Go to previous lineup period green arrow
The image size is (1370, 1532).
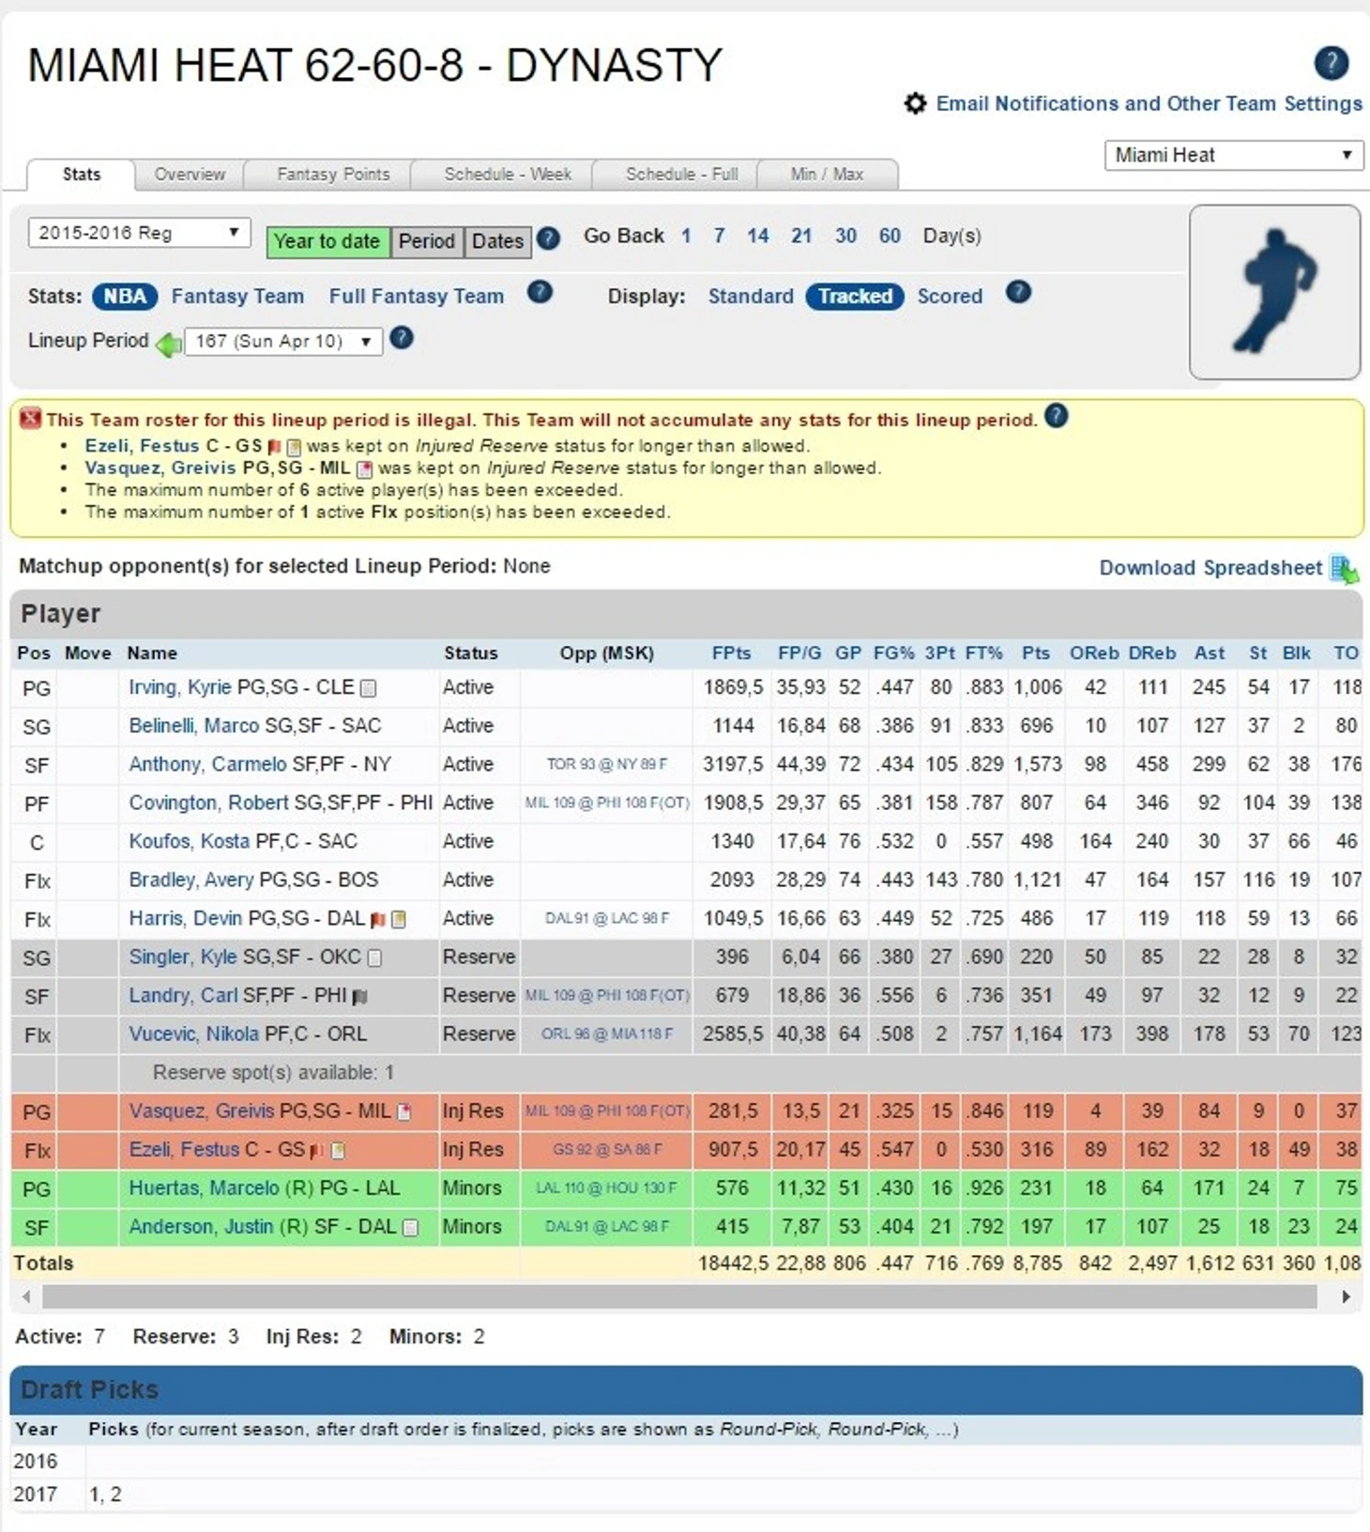[168, 345]
